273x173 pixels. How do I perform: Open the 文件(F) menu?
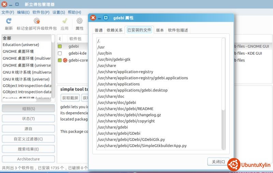click(8, 12)
